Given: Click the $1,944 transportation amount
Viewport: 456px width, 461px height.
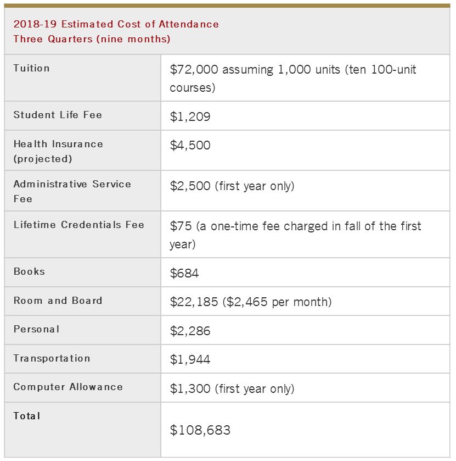Looking at the screenshot, I should (x=190, y=360).
